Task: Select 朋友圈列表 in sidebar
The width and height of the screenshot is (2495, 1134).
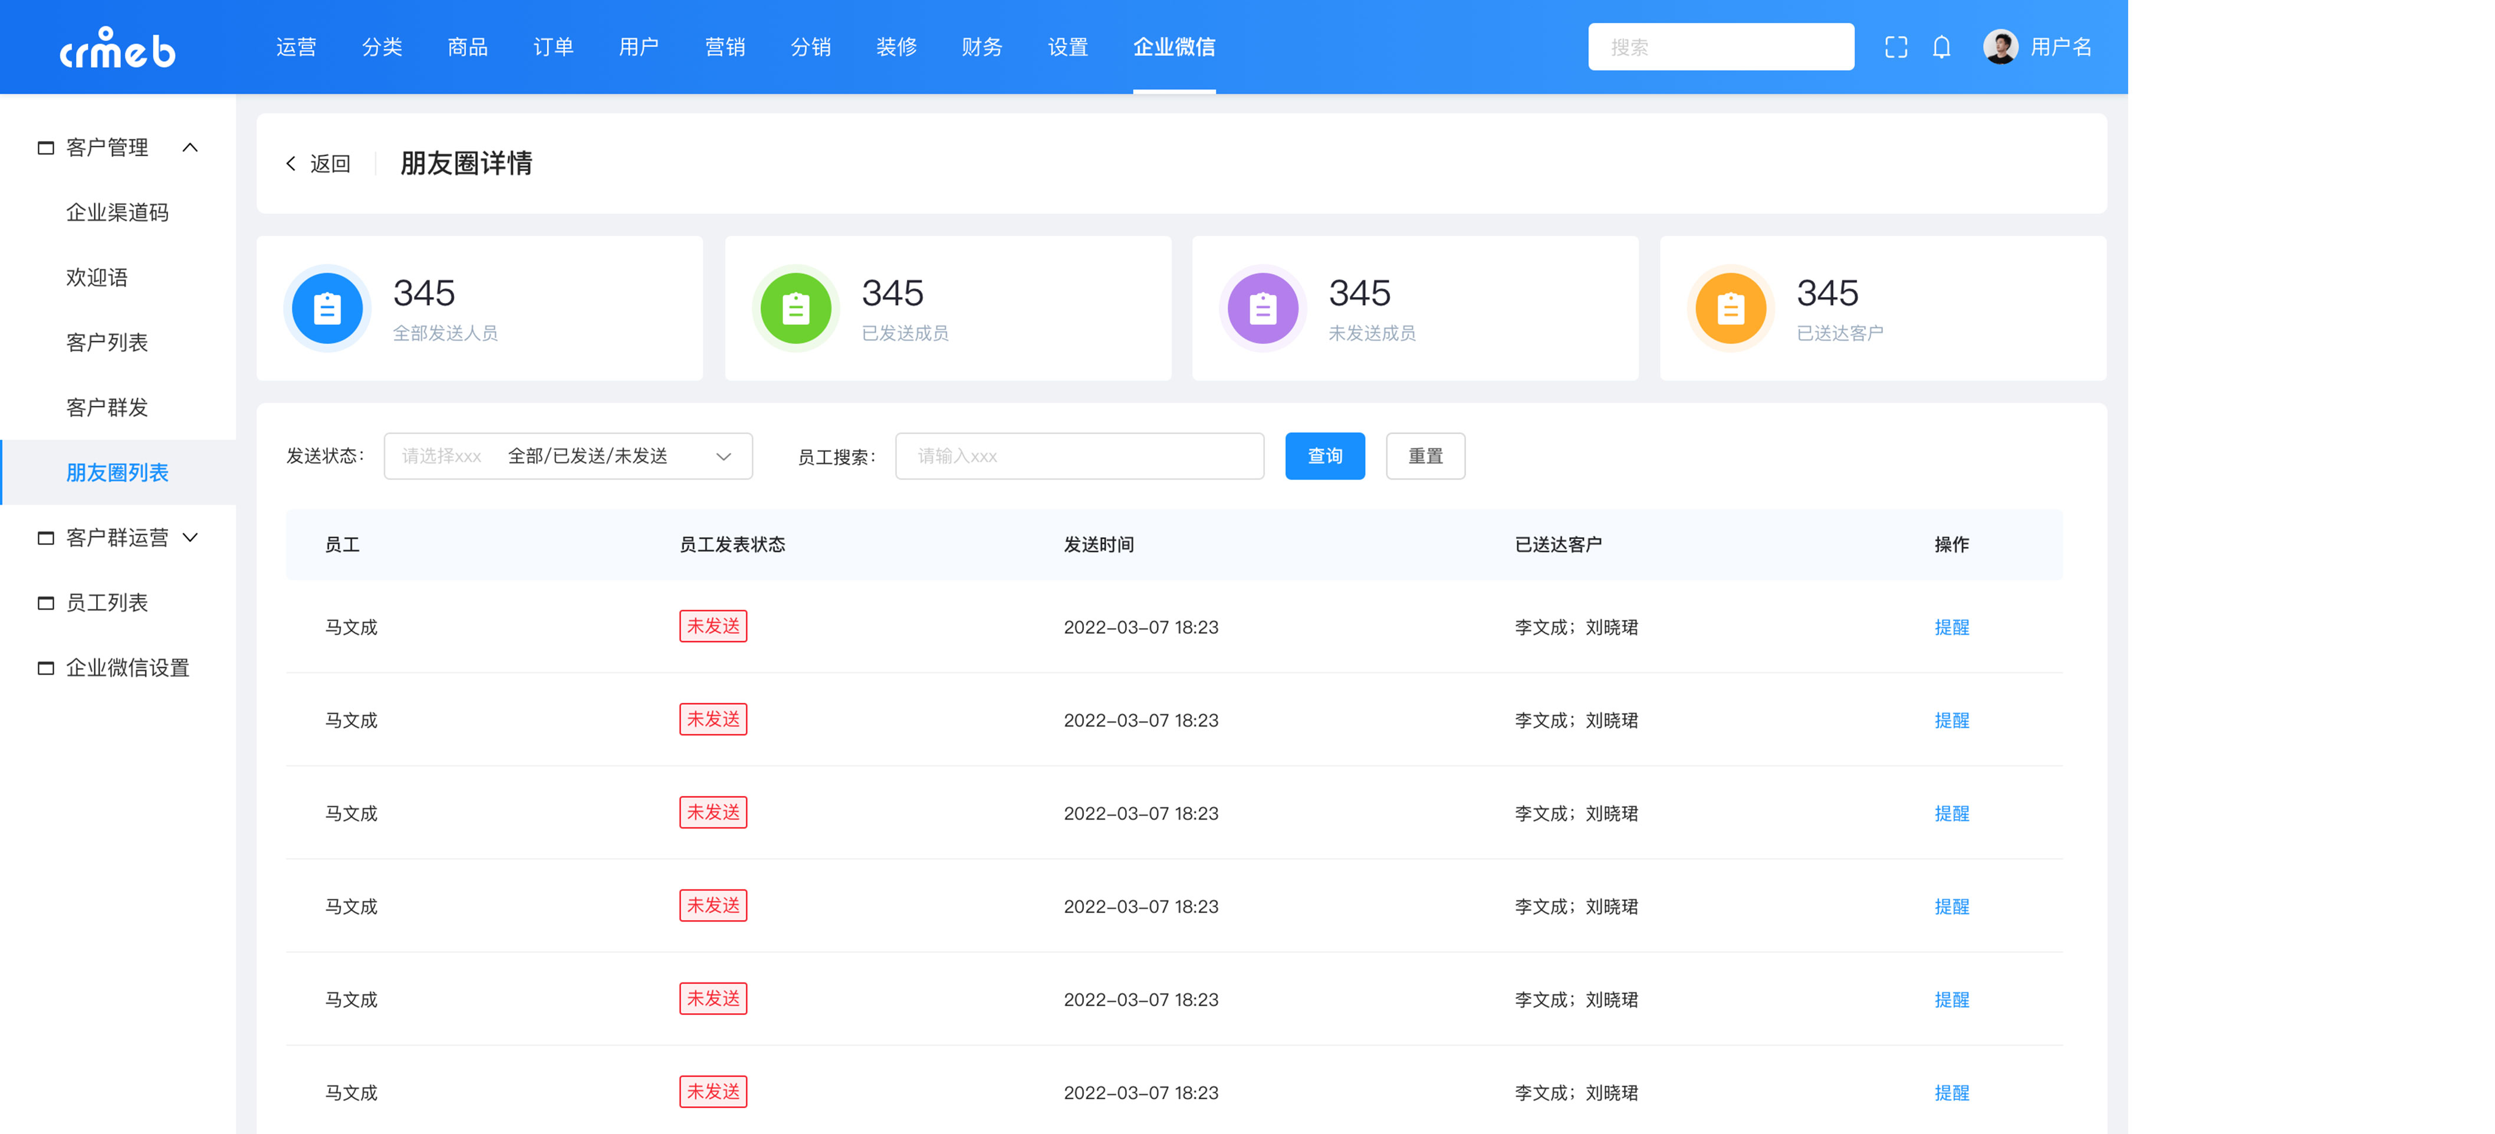Action: pos(117,472)
